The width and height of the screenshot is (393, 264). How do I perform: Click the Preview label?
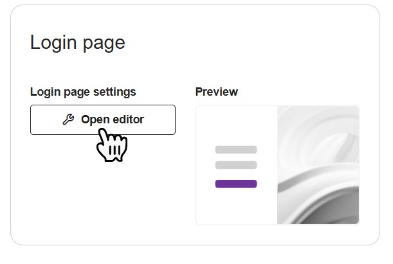(x=216, y=92)
